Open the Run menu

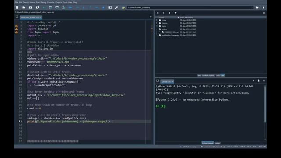tap(38, 2)
